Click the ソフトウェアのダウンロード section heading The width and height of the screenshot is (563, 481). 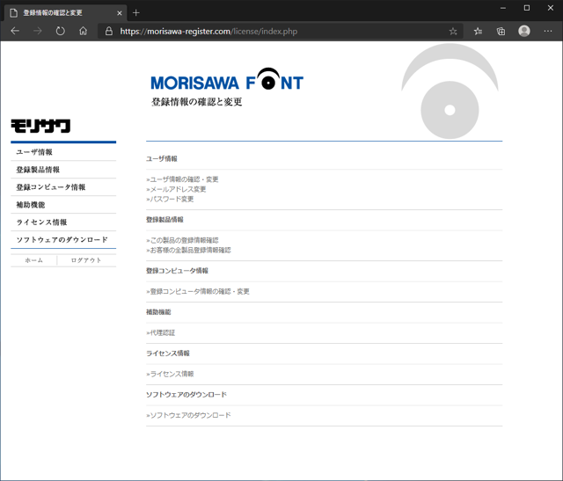click(x=186, y=395)
